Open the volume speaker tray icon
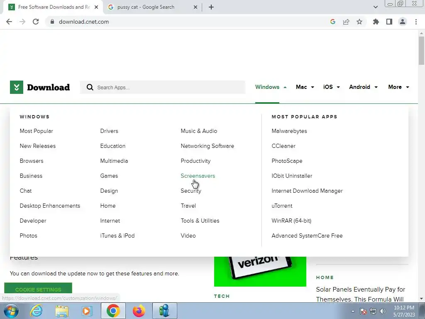The width and height of the screenshot is (425, 319). pyautogui.click(x=383, y=311)
